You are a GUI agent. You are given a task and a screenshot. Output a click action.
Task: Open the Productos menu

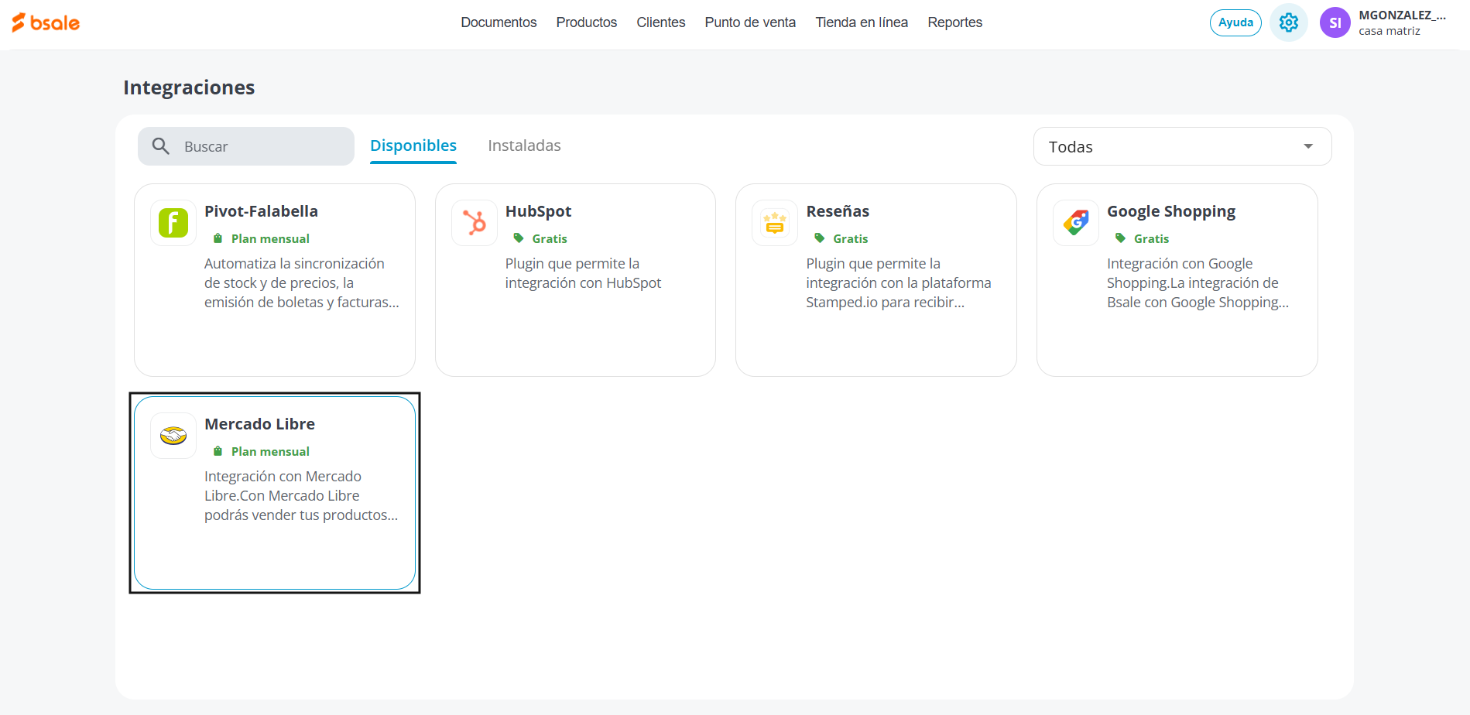tap(587, 22)
